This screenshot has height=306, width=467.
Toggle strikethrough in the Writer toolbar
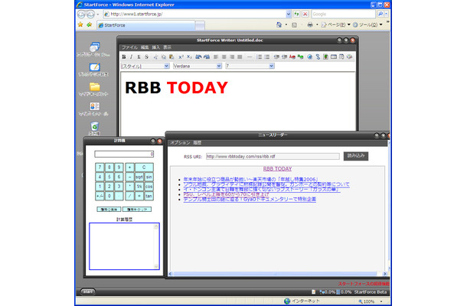146,57
